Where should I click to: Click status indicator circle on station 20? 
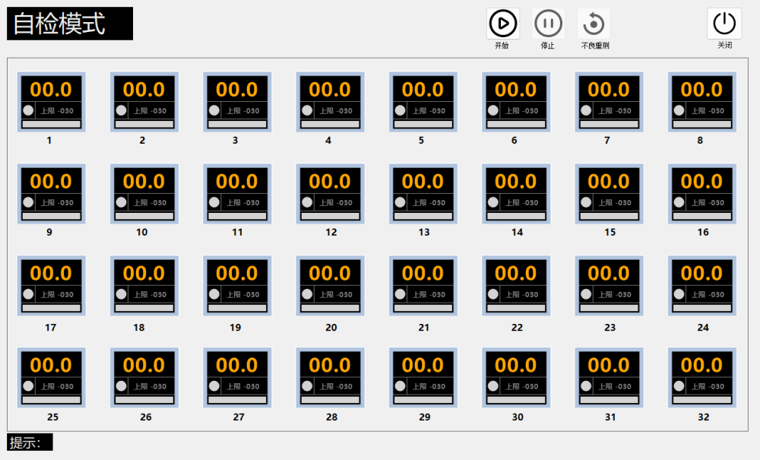coord(307,294)
